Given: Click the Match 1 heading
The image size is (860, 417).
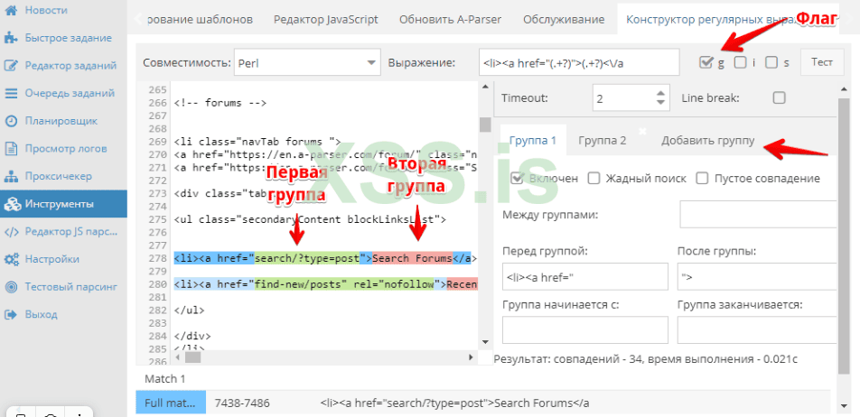Looking at the screenshot, I should tap(165, 379).
